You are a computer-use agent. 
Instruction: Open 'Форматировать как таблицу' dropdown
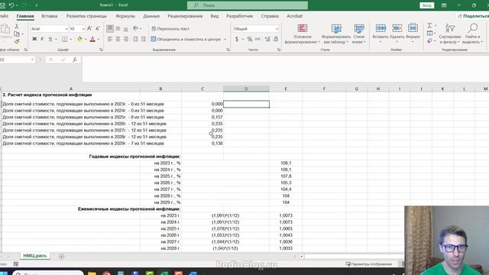point(336,34)
